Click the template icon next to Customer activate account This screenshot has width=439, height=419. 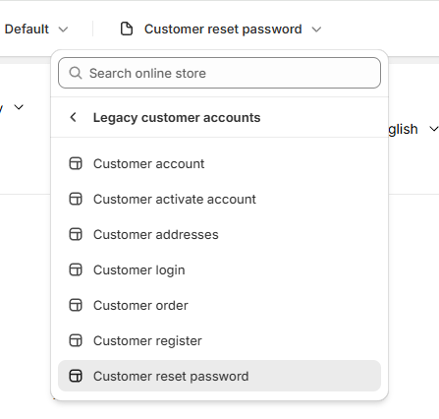(x=76, y=199)
